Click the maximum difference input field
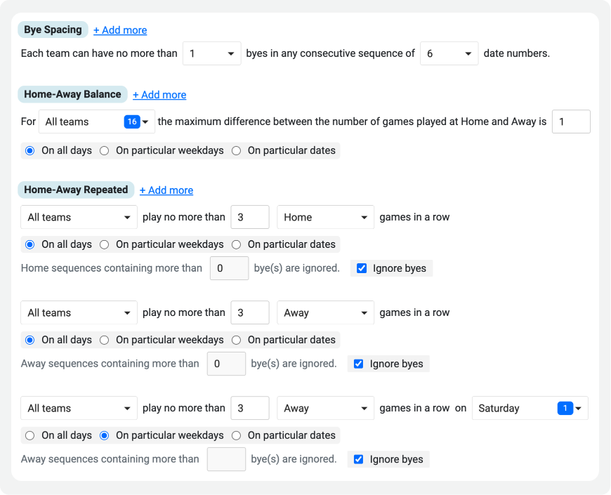611x495 pixels. [571, 122]
